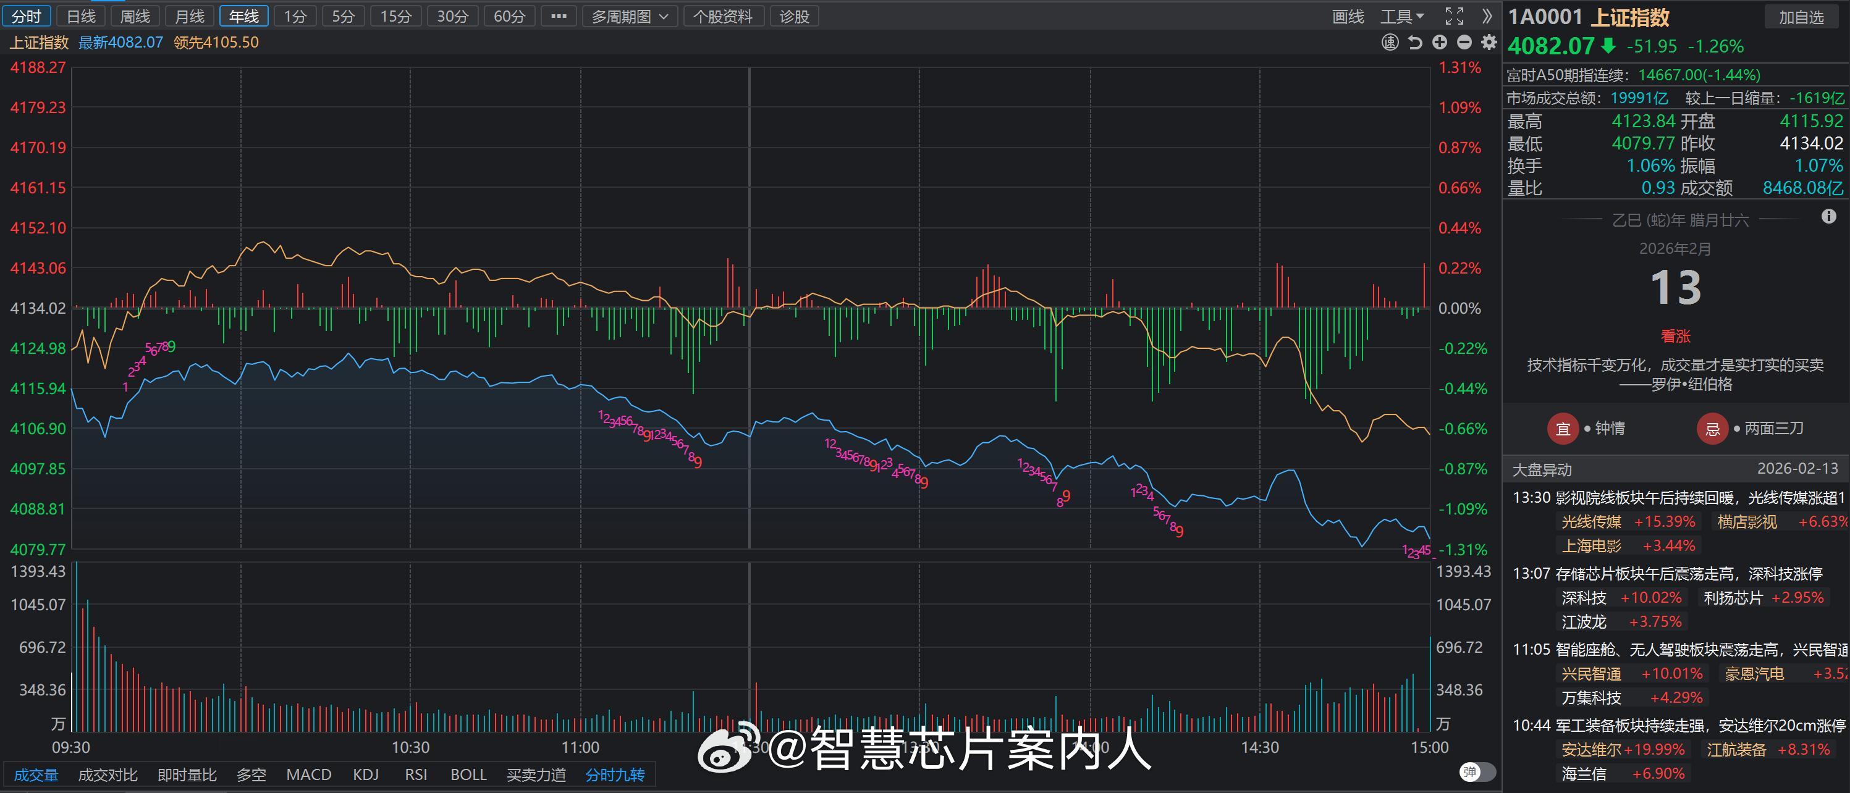Image resolution: width=1850 pixels, height=793 pixels.
Task: Open the more periods ellipsis menu
Action: [x=559, y=17]
